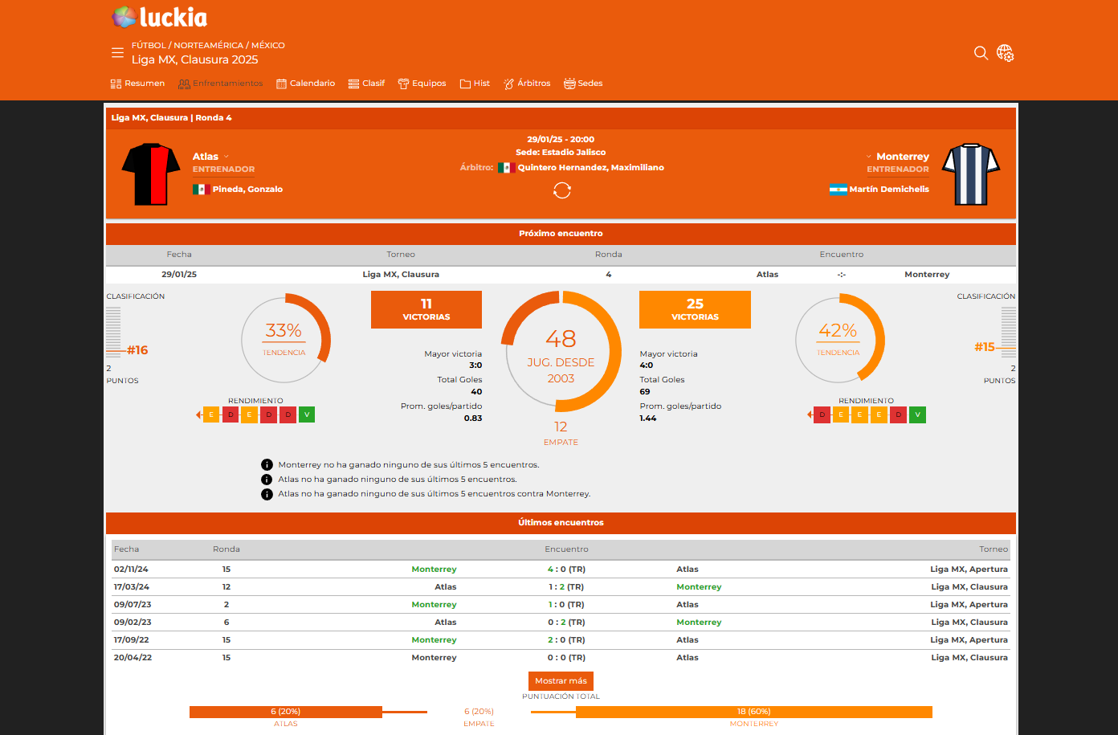
Task: Open the search magnifier icon
Action: coord(981,53)
